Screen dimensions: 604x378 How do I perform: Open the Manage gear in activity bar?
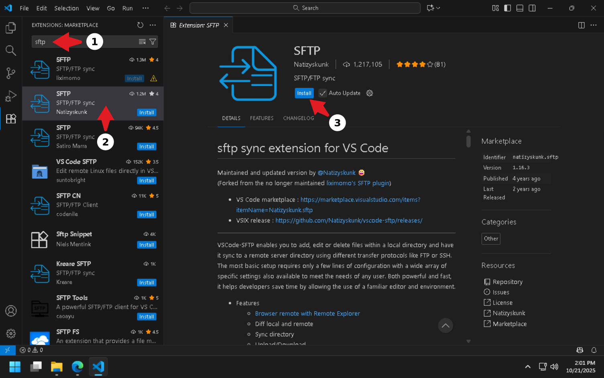click(x=11, y=333)
